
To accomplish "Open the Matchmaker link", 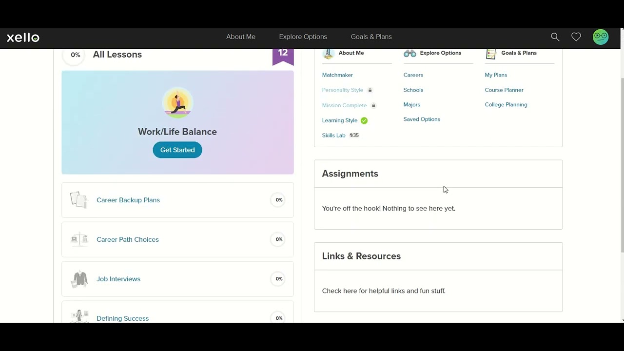I will coord(337,75).
